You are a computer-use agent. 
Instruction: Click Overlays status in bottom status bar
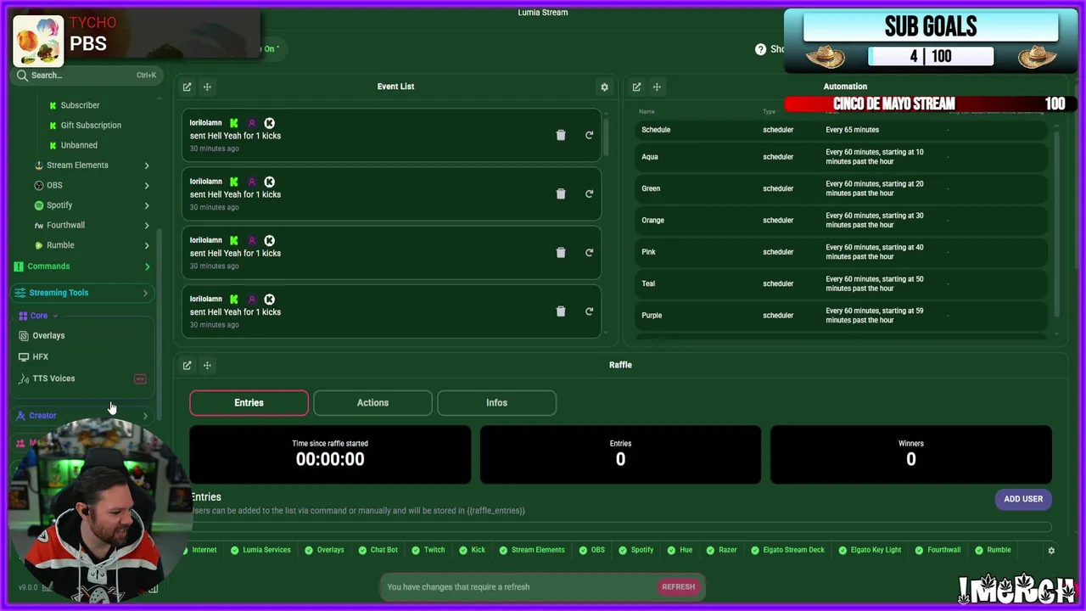(324, 550)
